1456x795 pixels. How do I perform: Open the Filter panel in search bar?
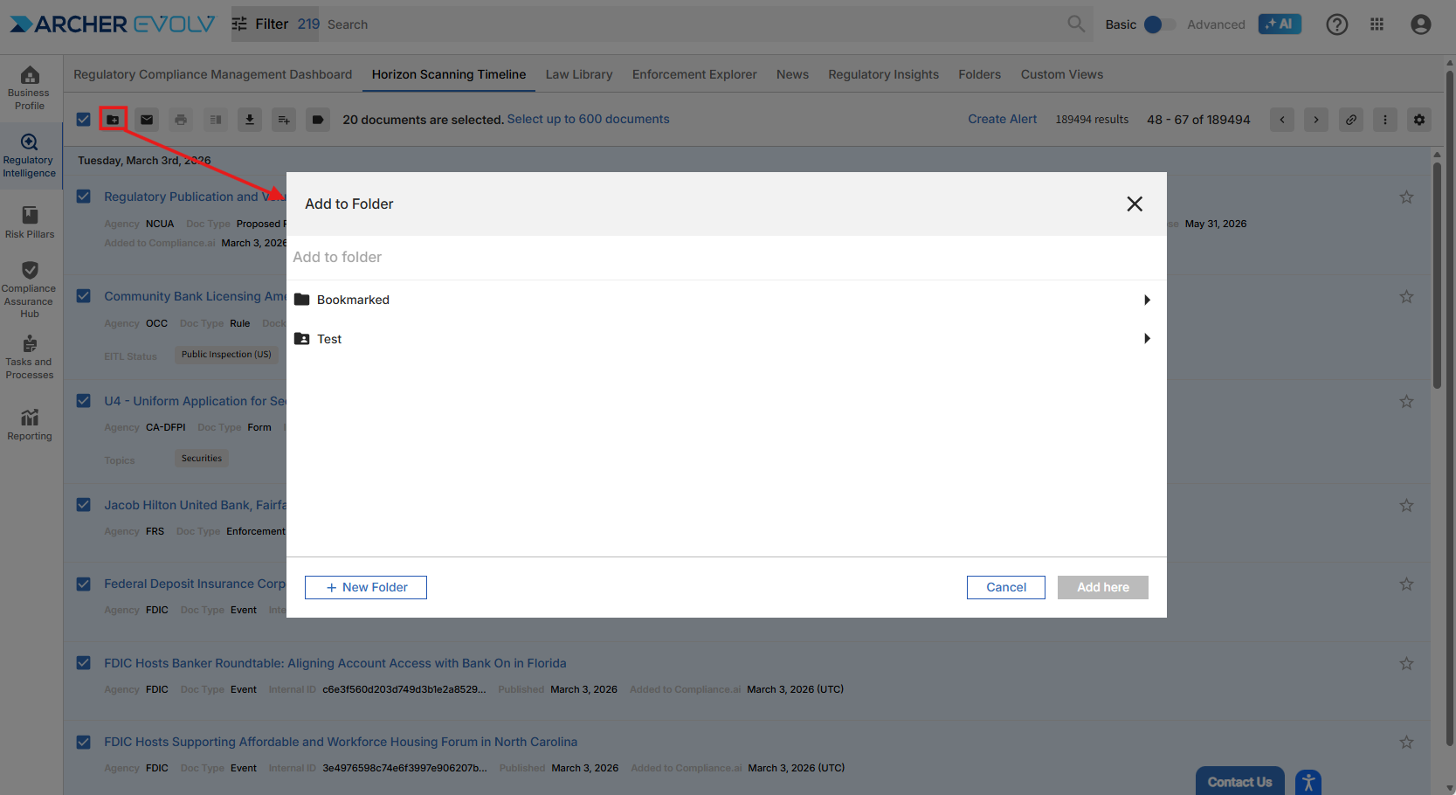[260, 24]
